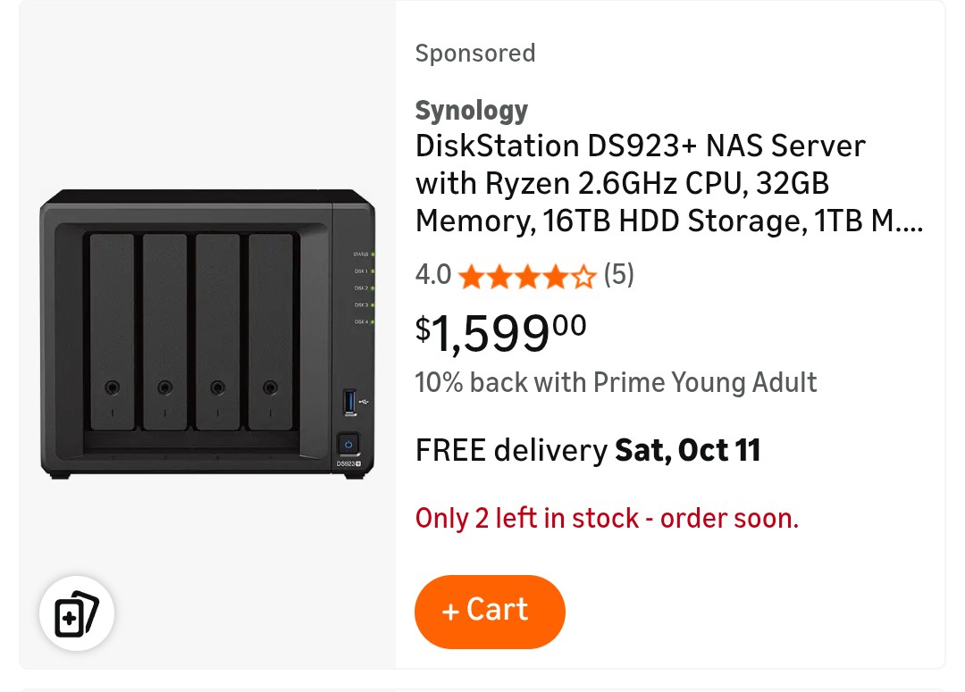Image resolution: width=965 pixels, height=692 pixels.
Task: Click the $1,599.00 price
Action: pyautogui.click(x=500, y=332)
